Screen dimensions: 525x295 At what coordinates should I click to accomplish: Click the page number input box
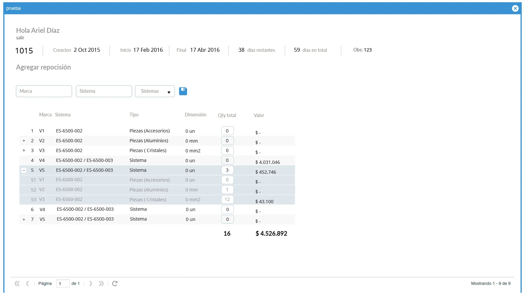63,284
